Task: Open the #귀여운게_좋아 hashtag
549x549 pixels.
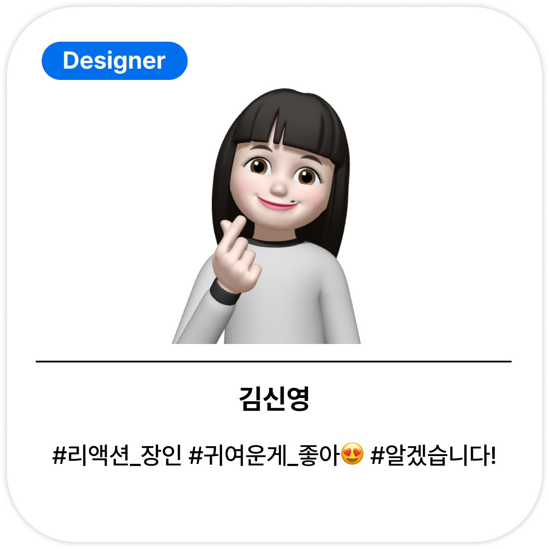Action: point(264,455)
